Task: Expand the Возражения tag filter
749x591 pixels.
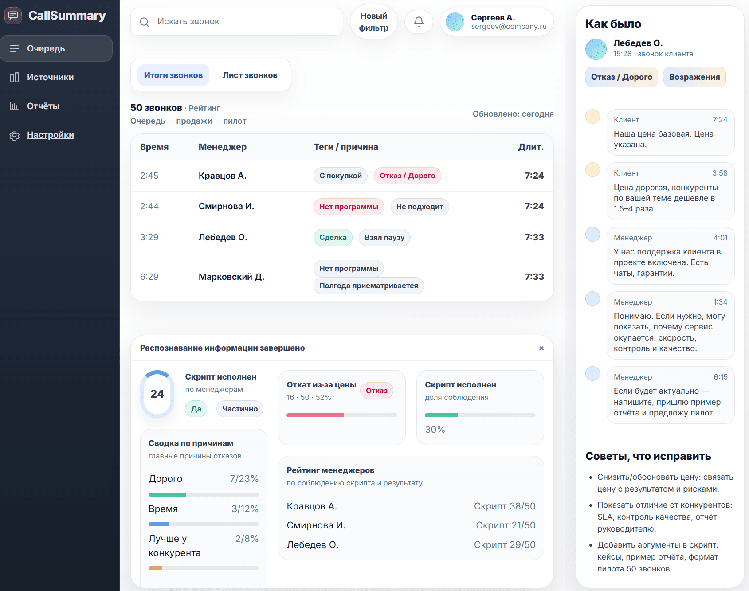Action: coord(694,77)
